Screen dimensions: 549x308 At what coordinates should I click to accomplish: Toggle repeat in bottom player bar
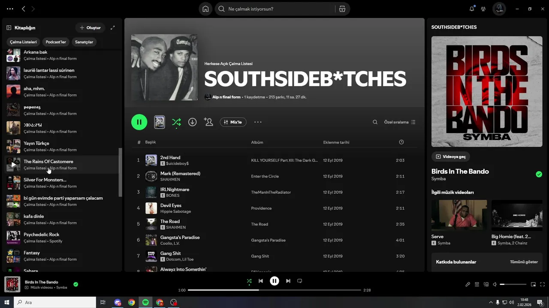coord(300,281)
